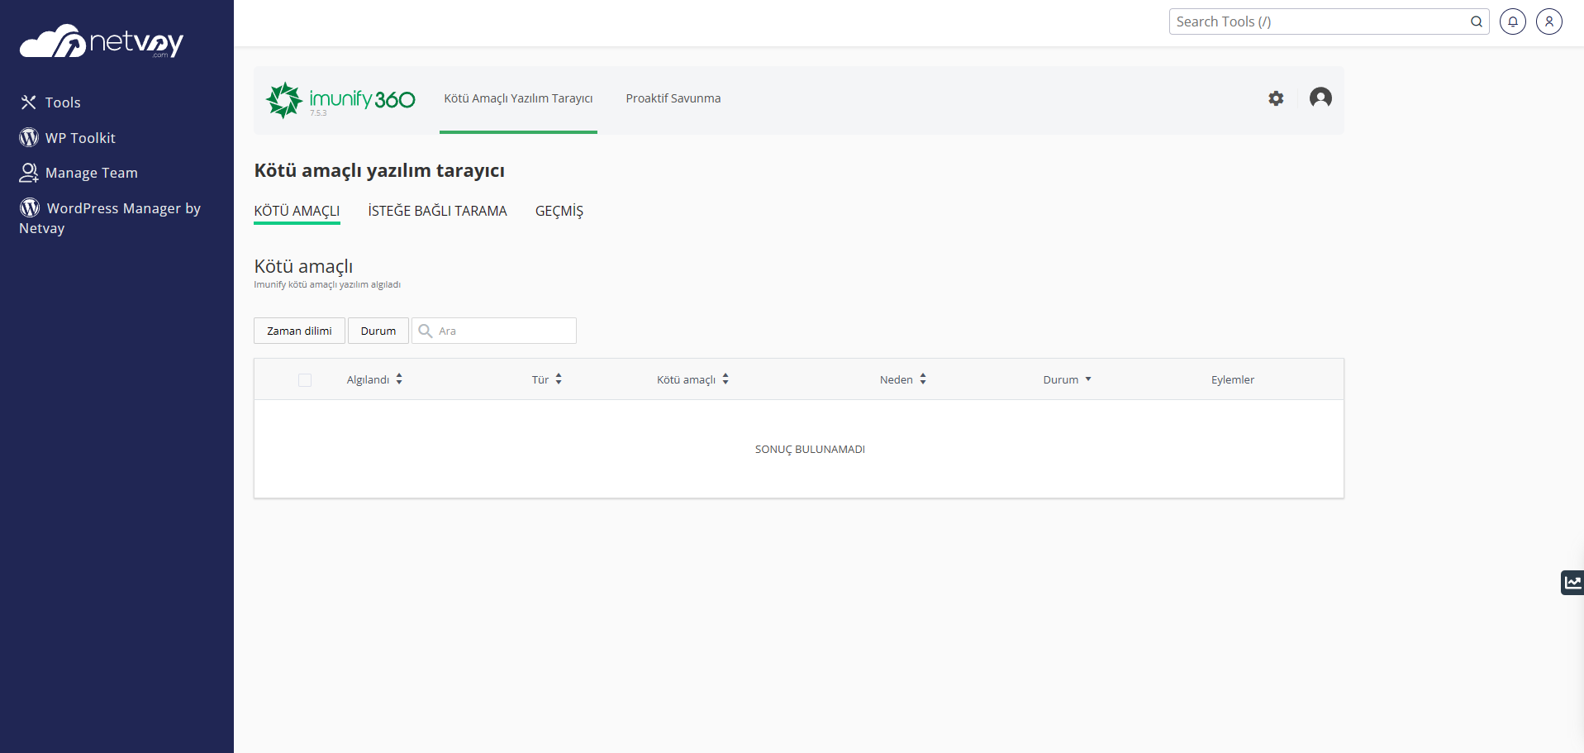Open the statistics chart widget on right edge

click(1572, 583)
